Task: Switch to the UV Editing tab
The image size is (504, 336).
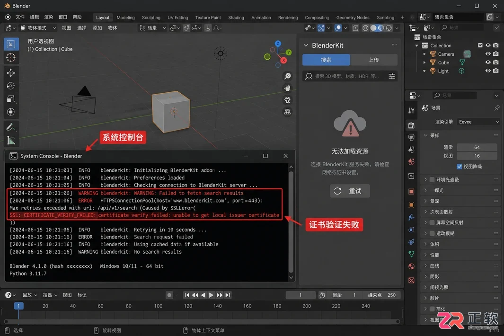Action: 177,18
